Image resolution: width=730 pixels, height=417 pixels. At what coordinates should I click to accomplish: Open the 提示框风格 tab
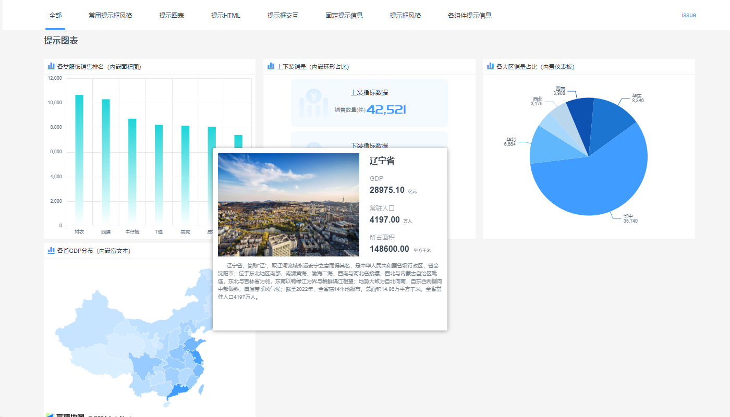tap(405, 15)
